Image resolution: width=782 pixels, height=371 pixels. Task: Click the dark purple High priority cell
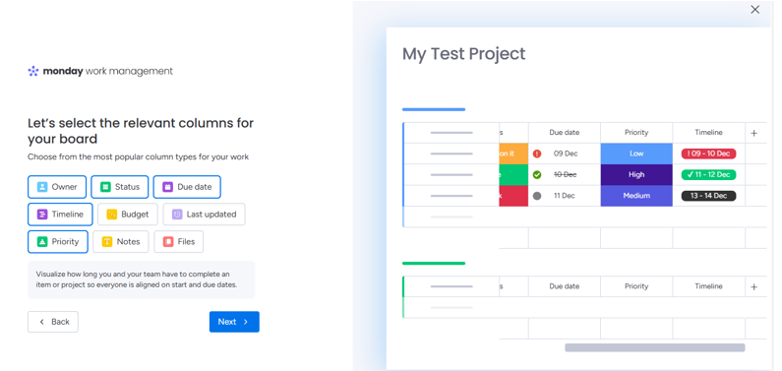tap(636, 174)
